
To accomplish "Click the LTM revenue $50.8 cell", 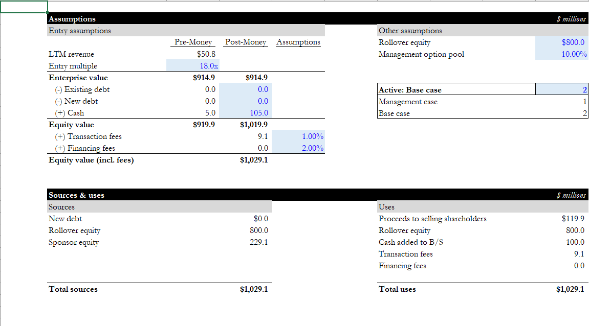I will [x=193, y=54].
